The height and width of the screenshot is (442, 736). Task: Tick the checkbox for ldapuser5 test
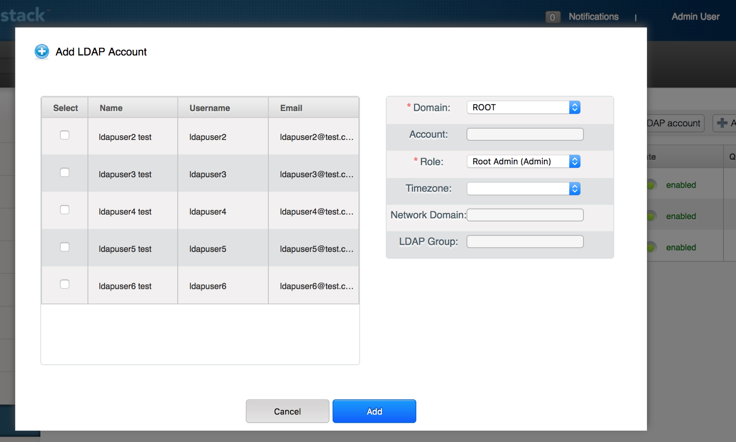(65, 247)
